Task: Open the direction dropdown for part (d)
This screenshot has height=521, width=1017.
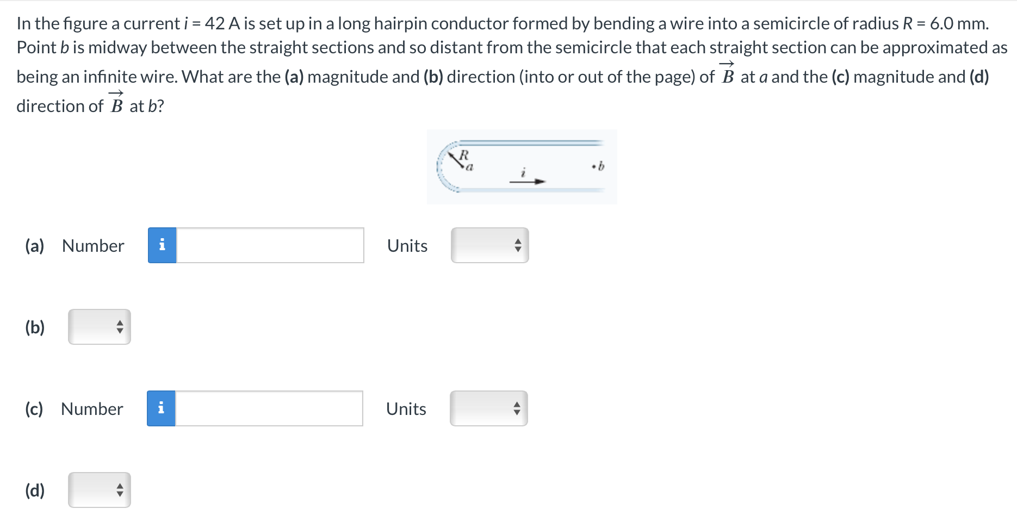Action: tap(99, 489)
